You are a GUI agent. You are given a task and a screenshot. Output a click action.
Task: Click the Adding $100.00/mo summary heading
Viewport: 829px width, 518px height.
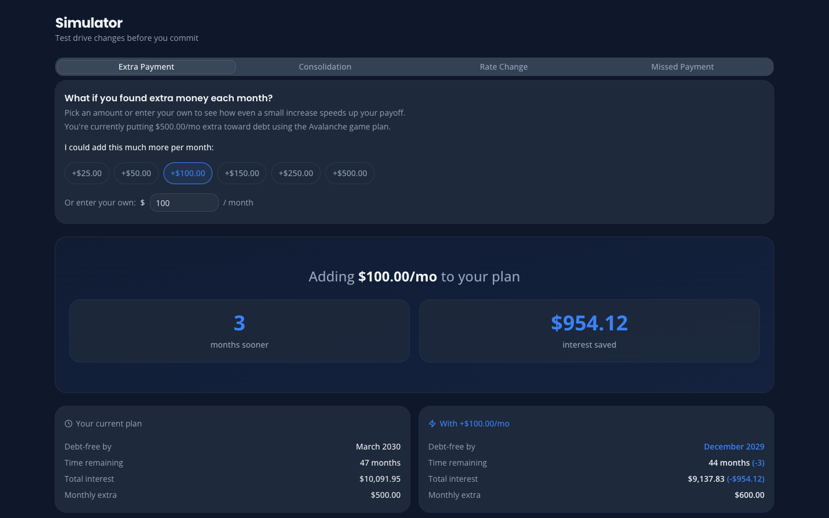[x=414, y=276]
